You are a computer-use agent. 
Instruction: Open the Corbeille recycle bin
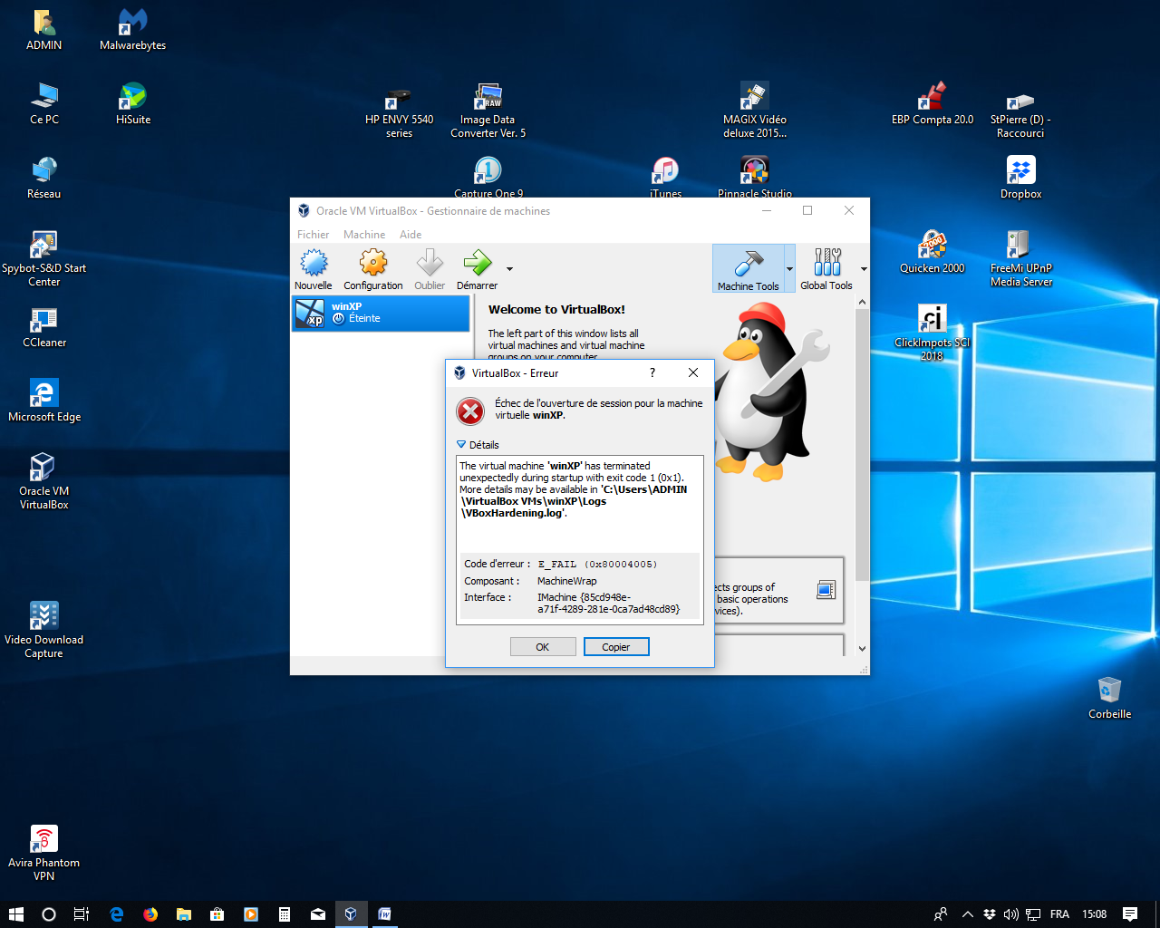[1109, 699]
